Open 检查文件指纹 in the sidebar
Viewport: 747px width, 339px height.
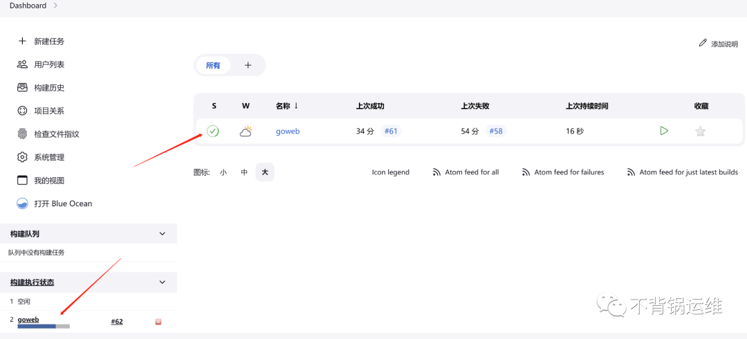pyautogui.click(x=57, y=134)
